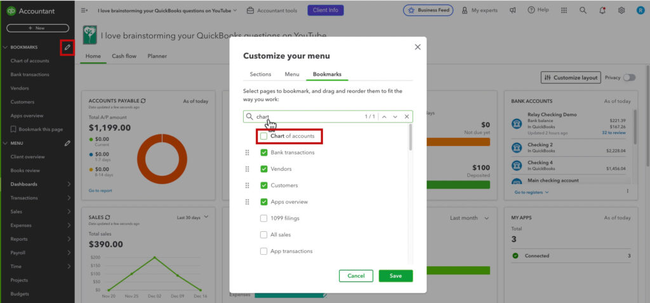This screenshot has width=650, height=303.
Task: Open the Help menu
Action: (538, 10)
